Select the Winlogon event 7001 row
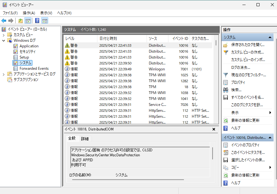The image size is (277, 194). click(138, 69)
